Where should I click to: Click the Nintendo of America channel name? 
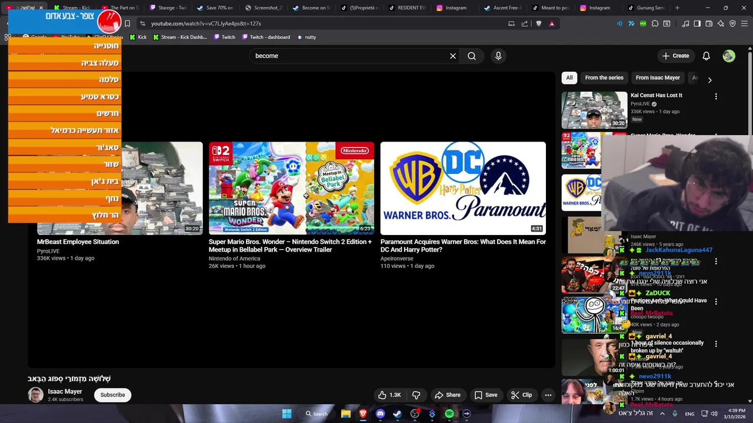(x=234, y=258)
